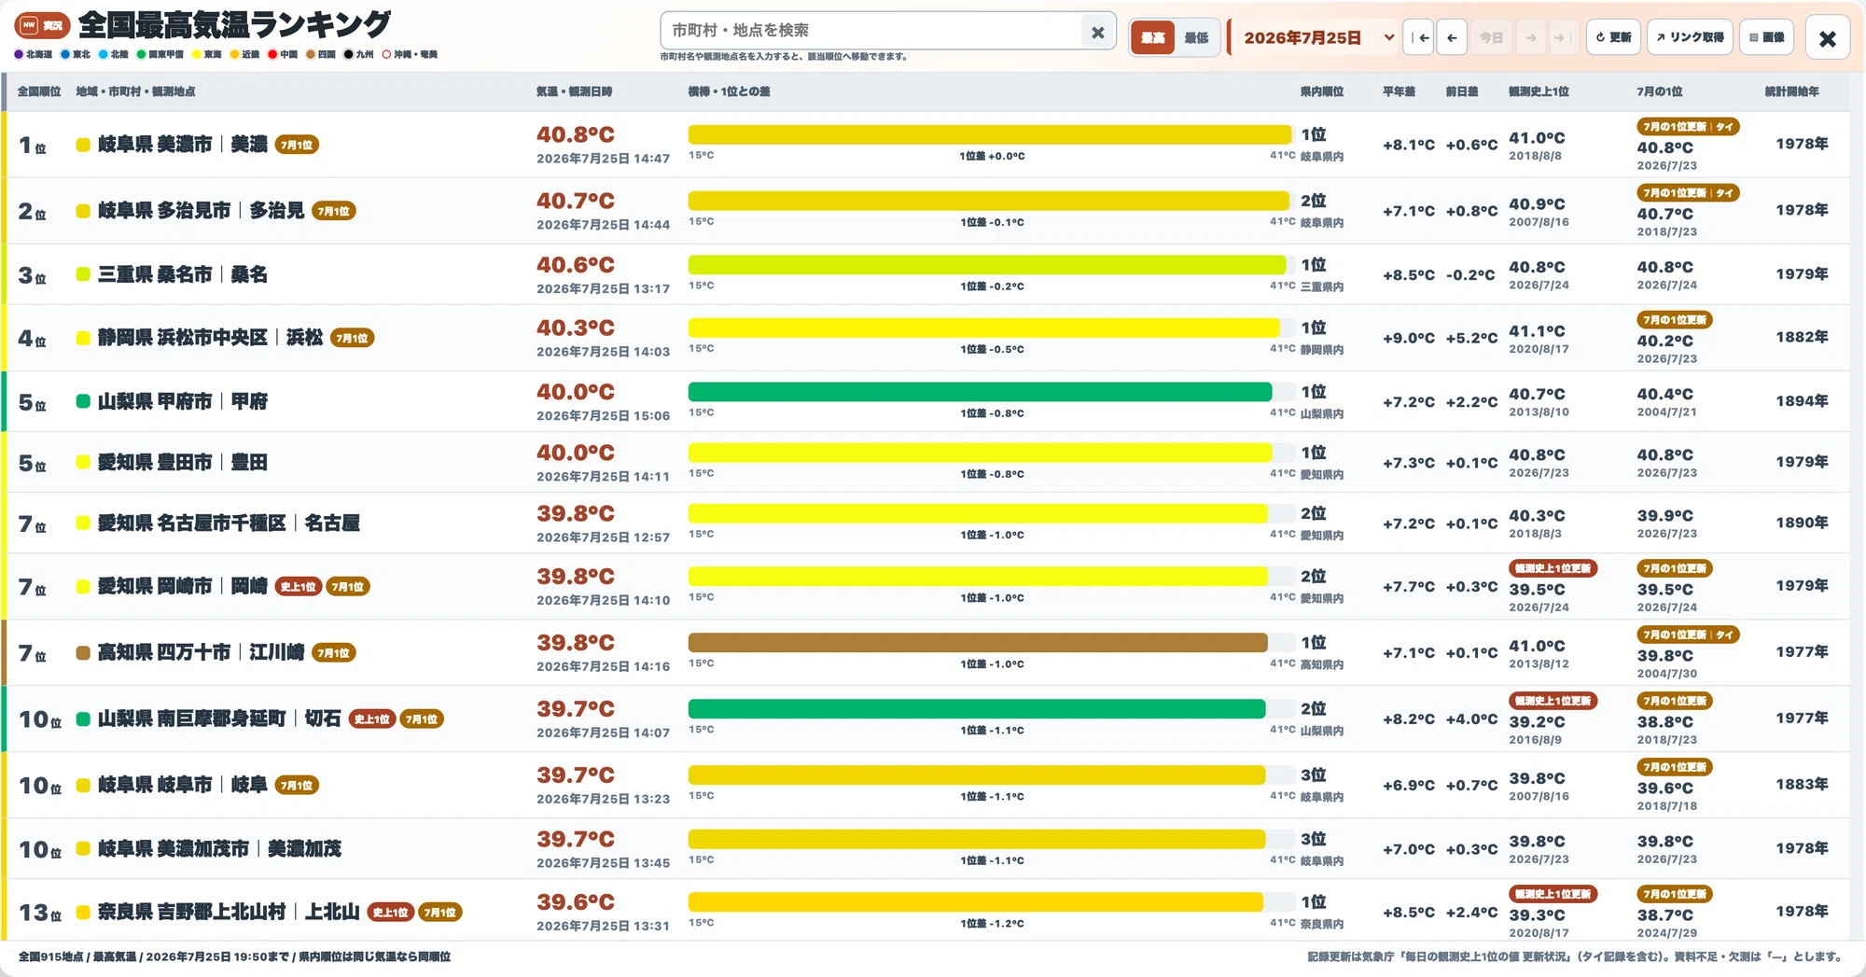1866x977 pixels.
Task: Select 最高 temperature mode
Action: click(1152, 37)
